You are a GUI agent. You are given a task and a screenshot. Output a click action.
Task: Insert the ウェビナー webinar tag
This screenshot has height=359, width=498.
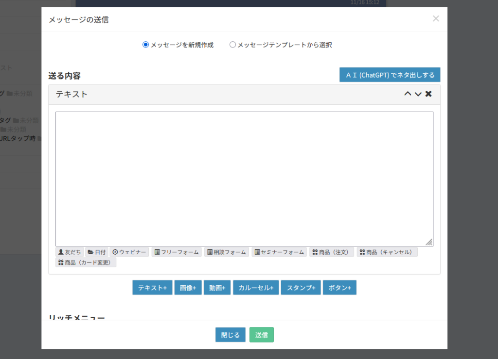(x=129, y=252)
